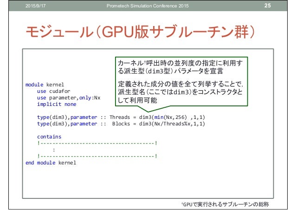Click the code line 'end module kernel'

pos(51,163)
